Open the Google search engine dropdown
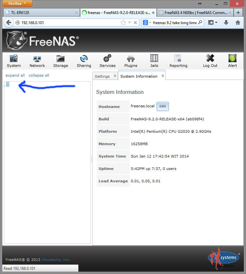The height and width of the screenshot is (274, 246). point(147,23)
